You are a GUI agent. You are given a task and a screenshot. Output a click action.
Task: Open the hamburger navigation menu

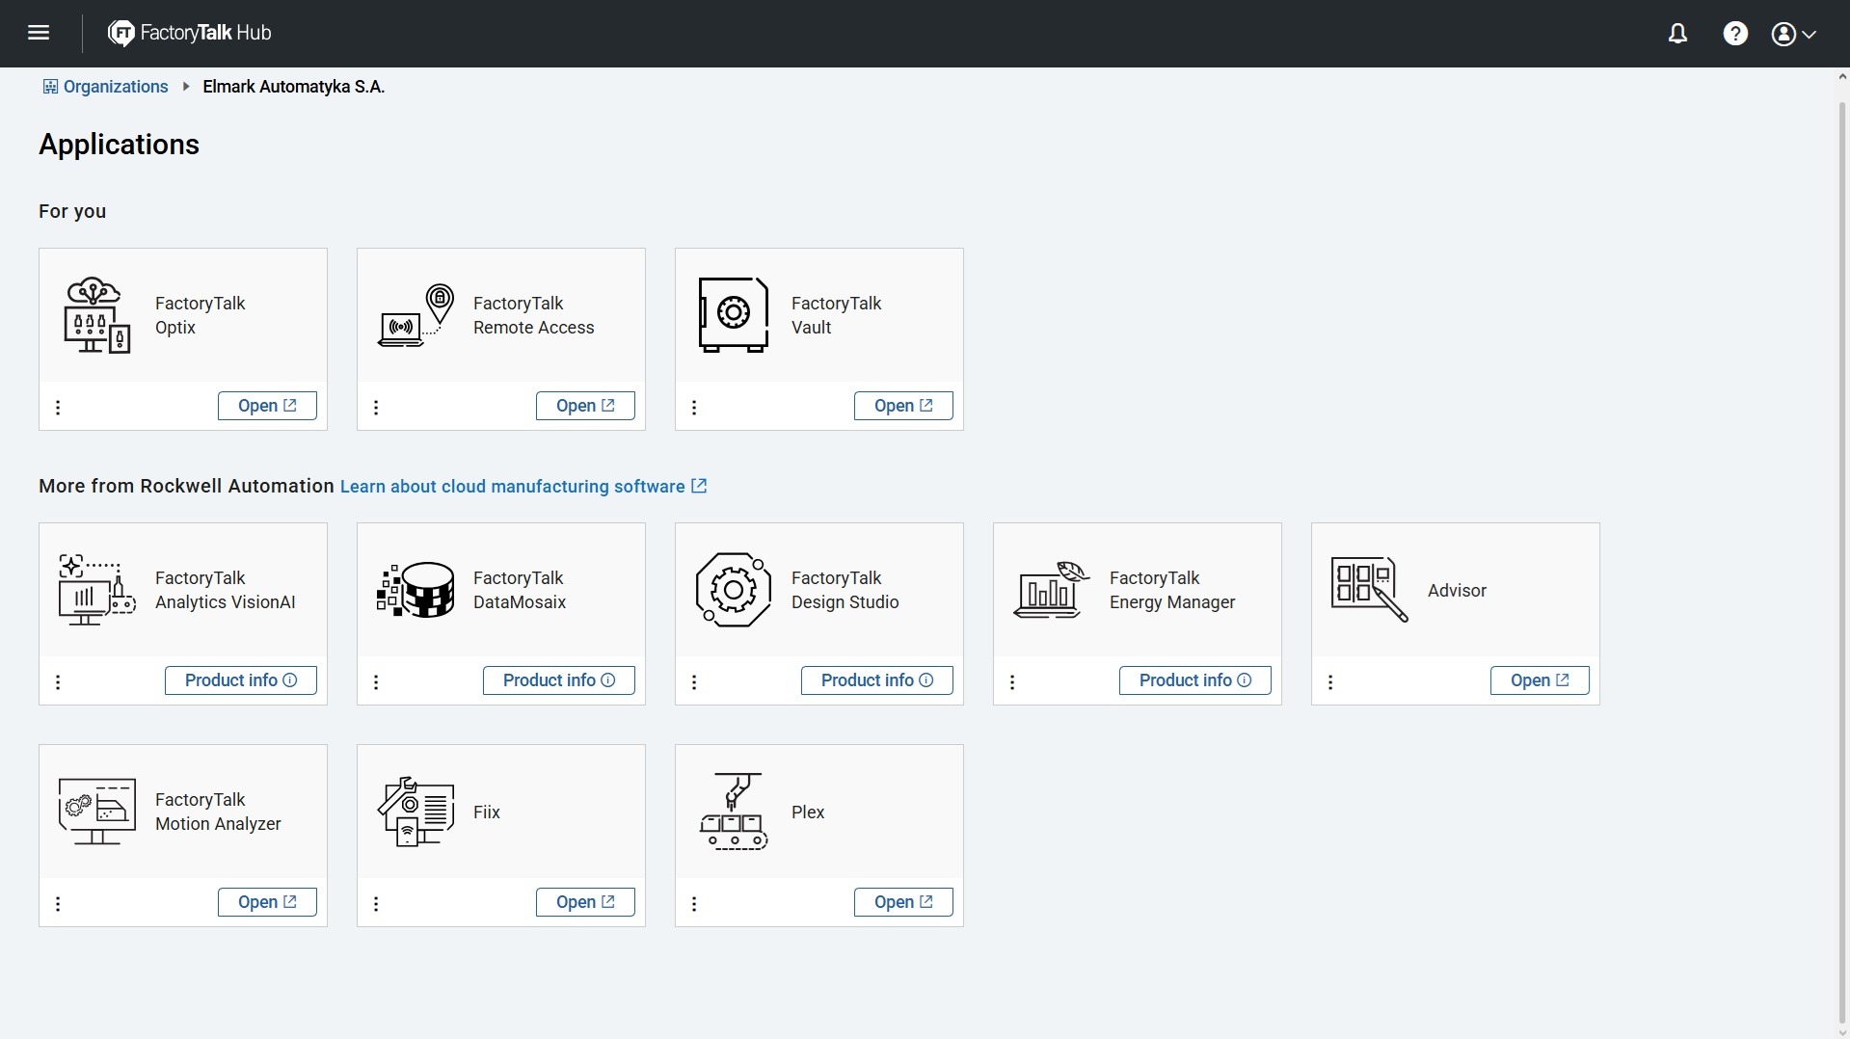pos(39,33)
